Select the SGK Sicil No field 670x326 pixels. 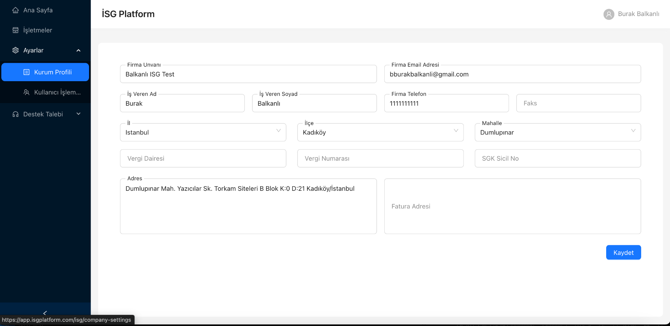pyautogui.click(x=557, y=158)
